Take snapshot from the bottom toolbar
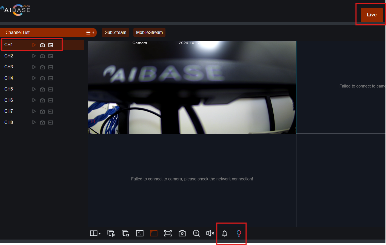This screenshot has height=245, width=386. (182, 233)
